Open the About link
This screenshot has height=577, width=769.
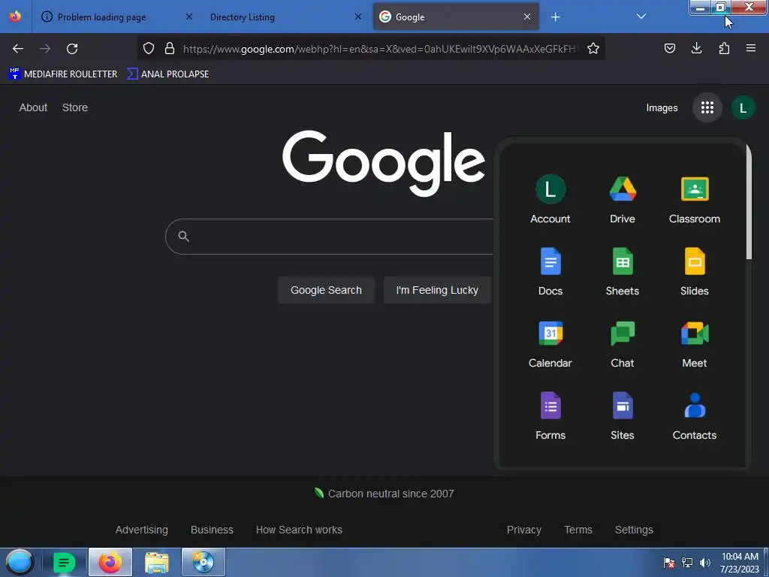(33, 107)
